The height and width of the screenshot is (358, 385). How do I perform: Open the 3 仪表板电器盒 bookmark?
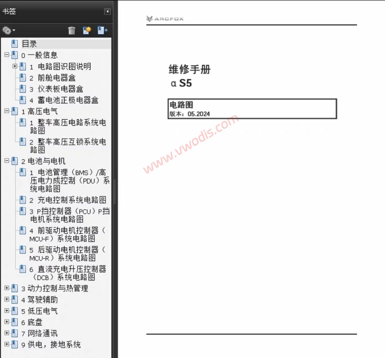(x=56, y=89)
